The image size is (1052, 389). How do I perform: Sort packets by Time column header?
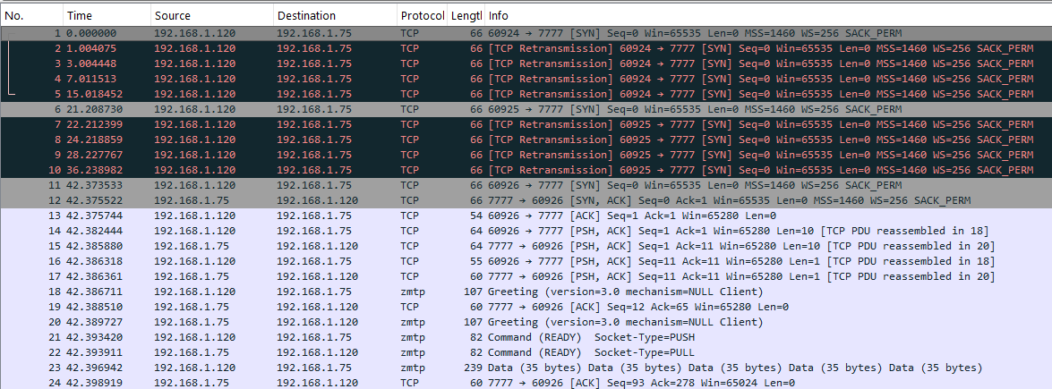(x=105, y=15)
